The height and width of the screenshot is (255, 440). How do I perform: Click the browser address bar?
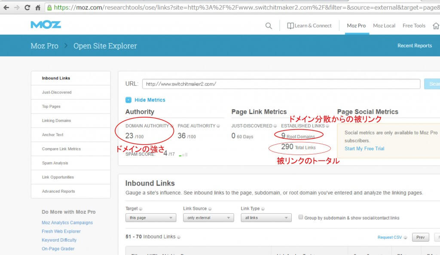tap(242, 8)
